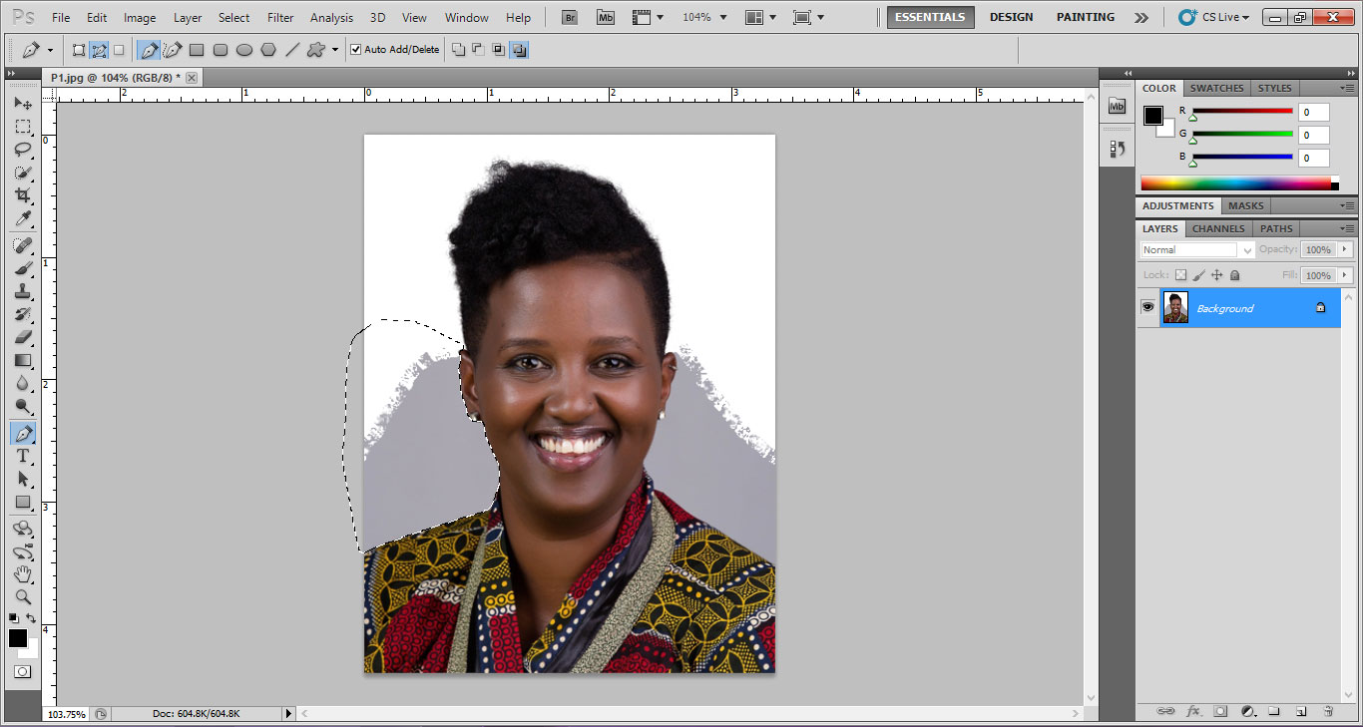Select the Zoom tool in the toolbox
The height and width of the screenshot is (727, 1363).
pos(23,597)
